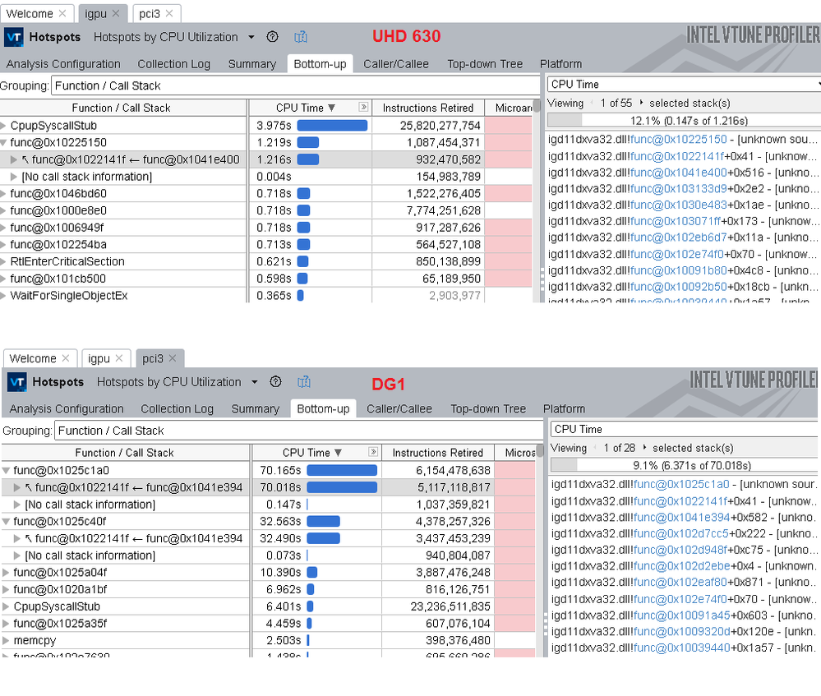Viewport: 821px width, 696px height.
Task: Open the Grouping combo box in the top igpu window
Action: [x=295, y=86]
